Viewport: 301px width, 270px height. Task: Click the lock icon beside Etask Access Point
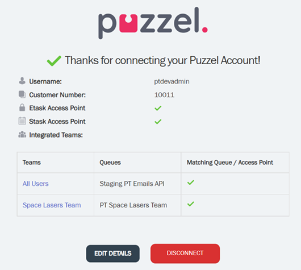(x=22, y=107)
